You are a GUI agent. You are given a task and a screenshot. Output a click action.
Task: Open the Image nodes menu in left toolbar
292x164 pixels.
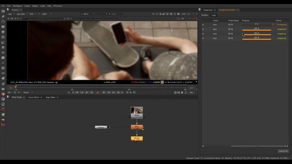(x=3, y=11)
